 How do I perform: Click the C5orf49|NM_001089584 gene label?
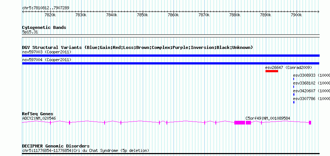268,118
